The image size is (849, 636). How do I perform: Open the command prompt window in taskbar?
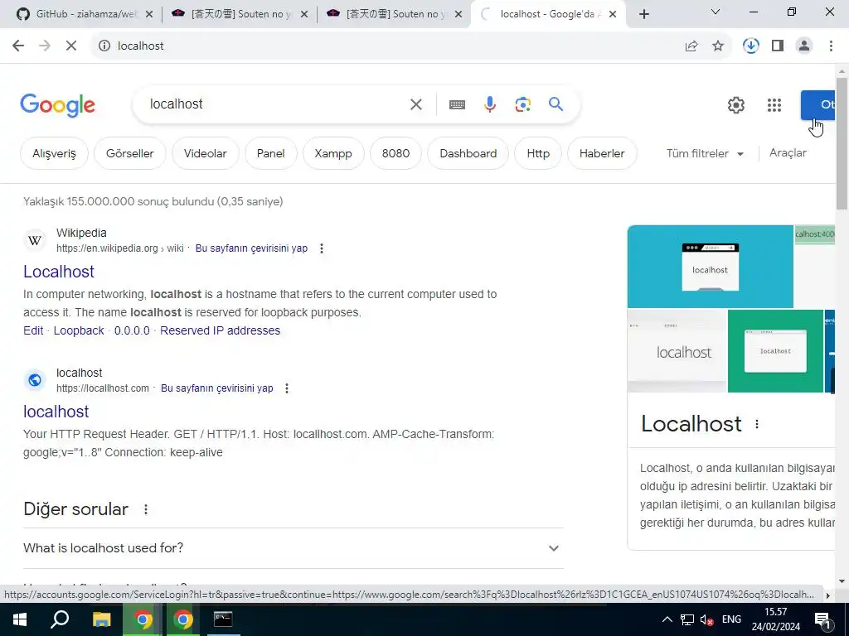(x=223, y=619)
